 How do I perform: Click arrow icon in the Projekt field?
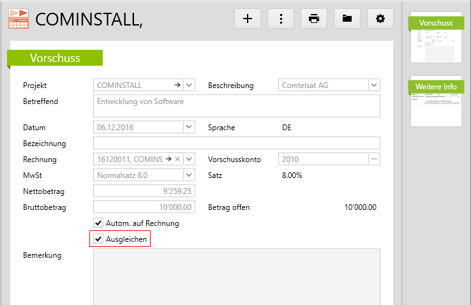point(177,86)
